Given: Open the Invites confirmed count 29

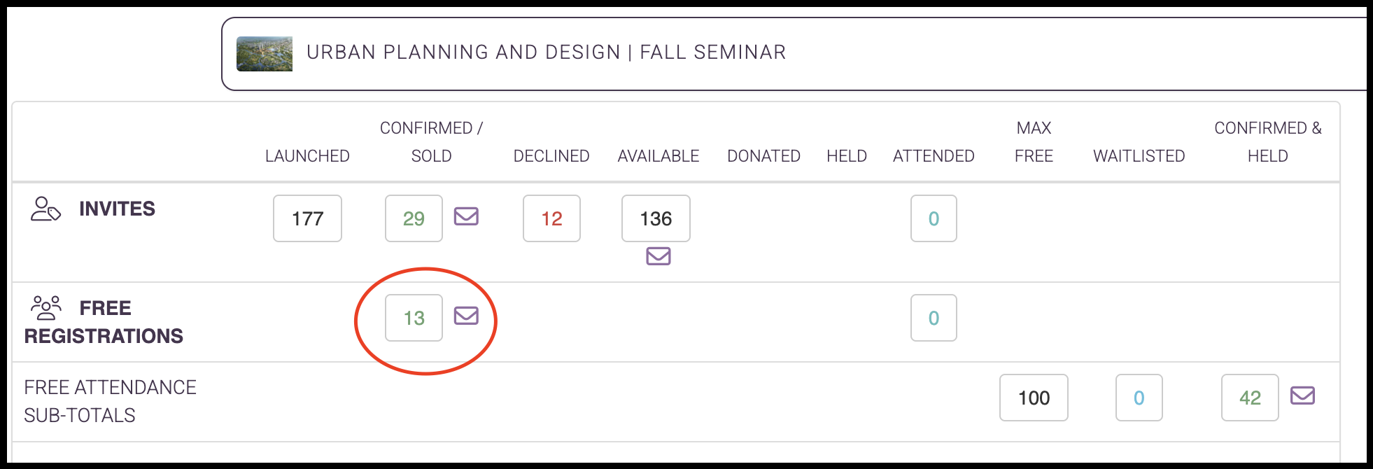Looking at the screenshot, I should pyautogui.click(x=414, y=218).
